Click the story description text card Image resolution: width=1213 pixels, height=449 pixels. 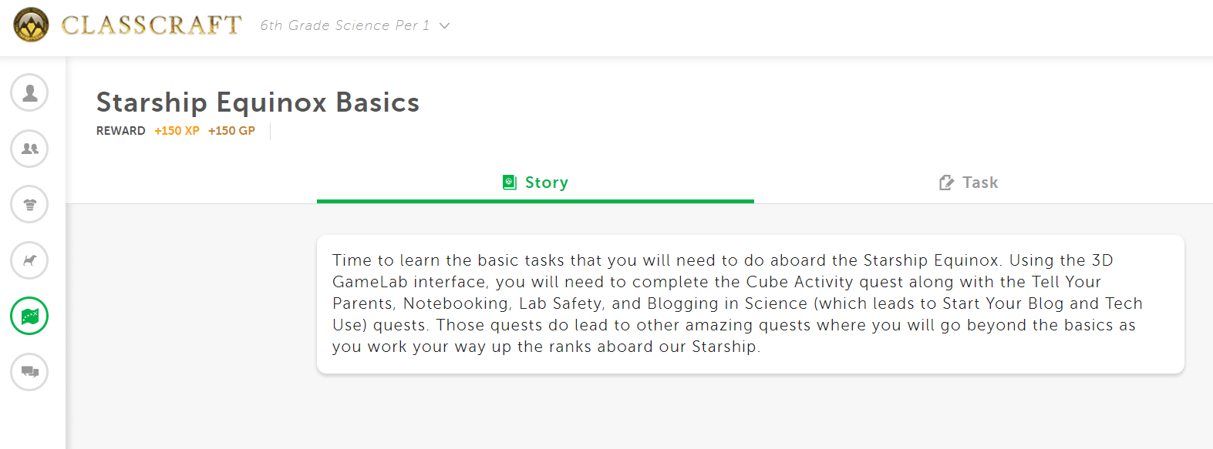pos(750,304)
